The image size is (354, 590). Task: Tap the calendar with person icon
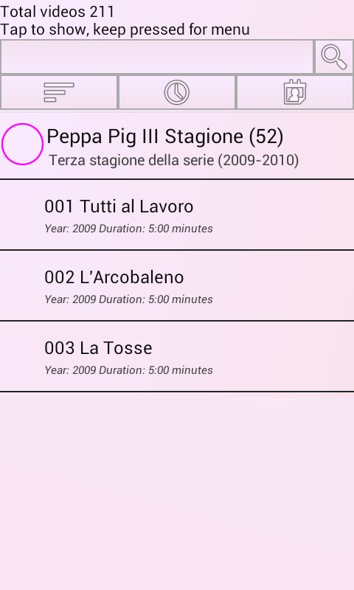295,92
